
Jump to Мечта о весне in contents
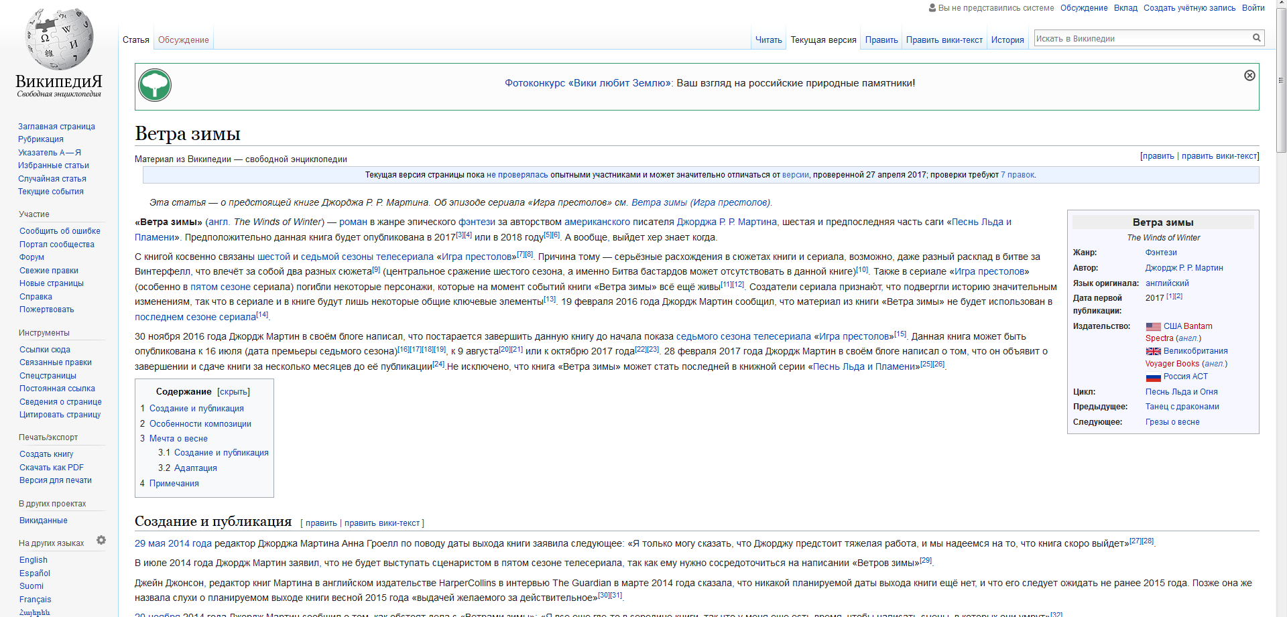(x=178, y=439)
